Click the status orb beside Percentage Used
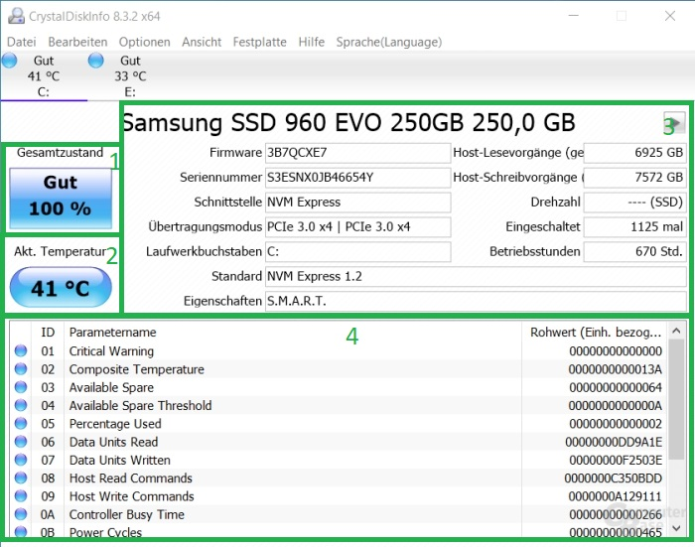695x547 pixels. point(22,424)
